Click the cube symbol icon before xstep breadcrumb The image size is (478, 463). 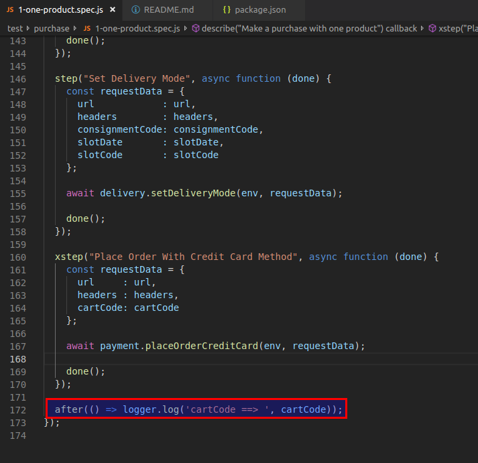pos(432,29)
